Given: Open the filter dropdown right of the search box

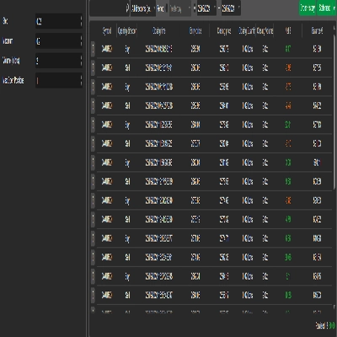Looking at the screenshot, I should pos(143,8).
